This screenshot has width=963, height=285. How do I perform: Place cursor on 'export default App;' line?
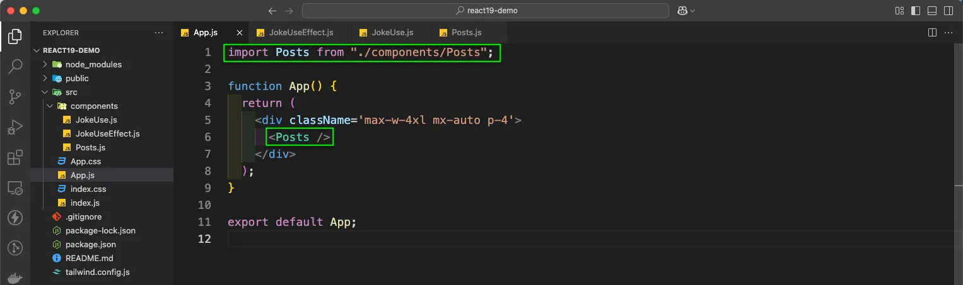[292, 222]
